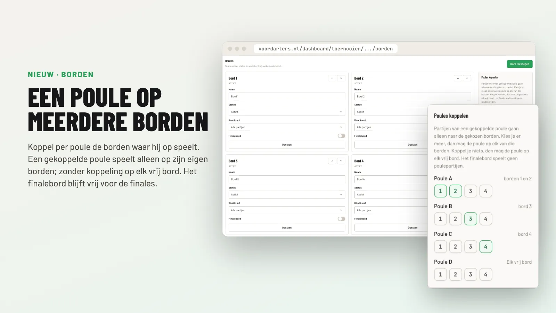
Task: Move Bord 1 down with its arrow
Action: (x=341, y=78)
